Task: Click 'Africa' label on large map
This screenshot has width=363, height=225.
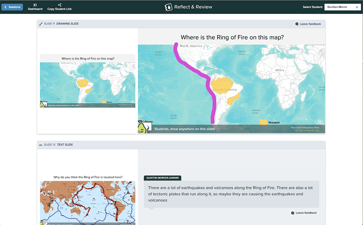Action: coord(280,70)
